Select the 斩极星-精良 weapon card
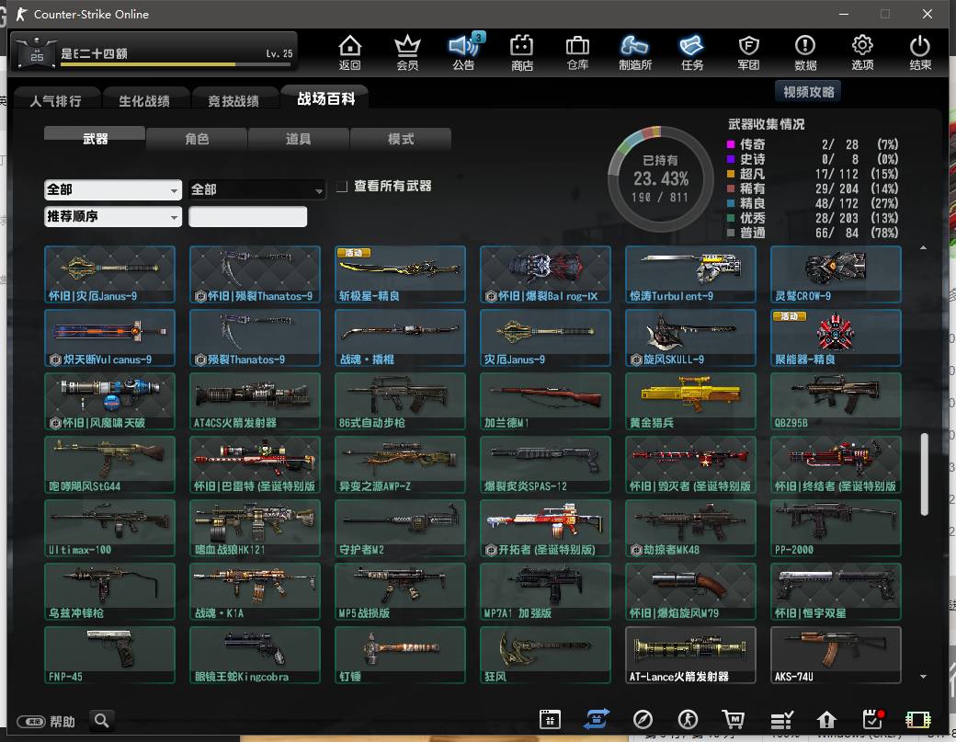 (x=400, y=274)
